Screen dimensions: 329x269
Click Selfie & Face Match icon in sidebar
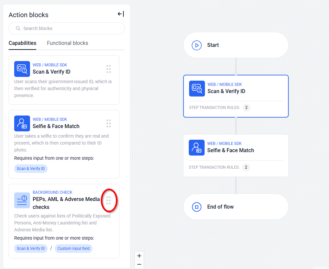pos(22,123)
